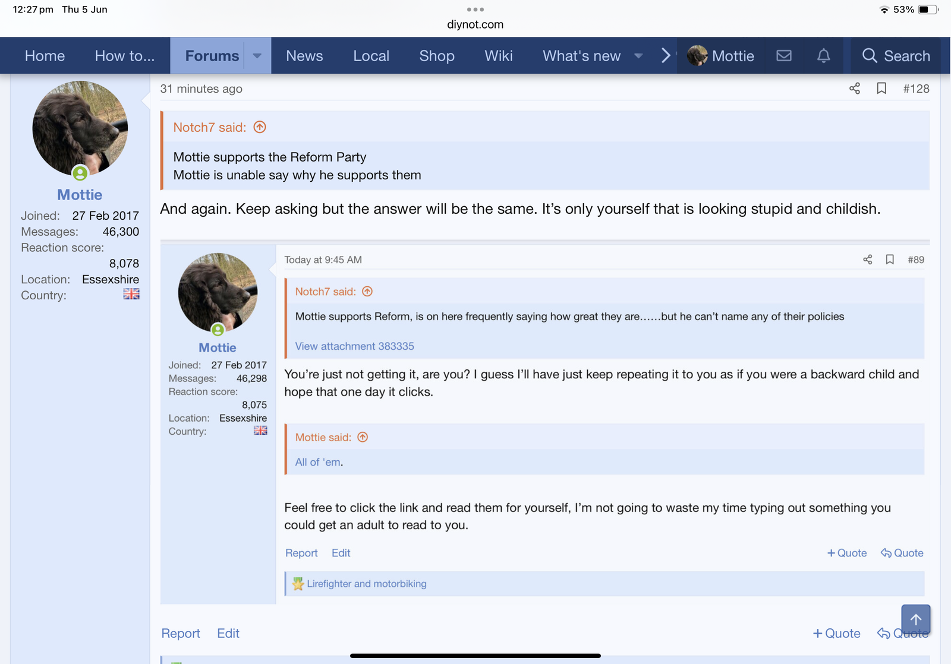Share post #128 via share icon

(x=855, y=88)
